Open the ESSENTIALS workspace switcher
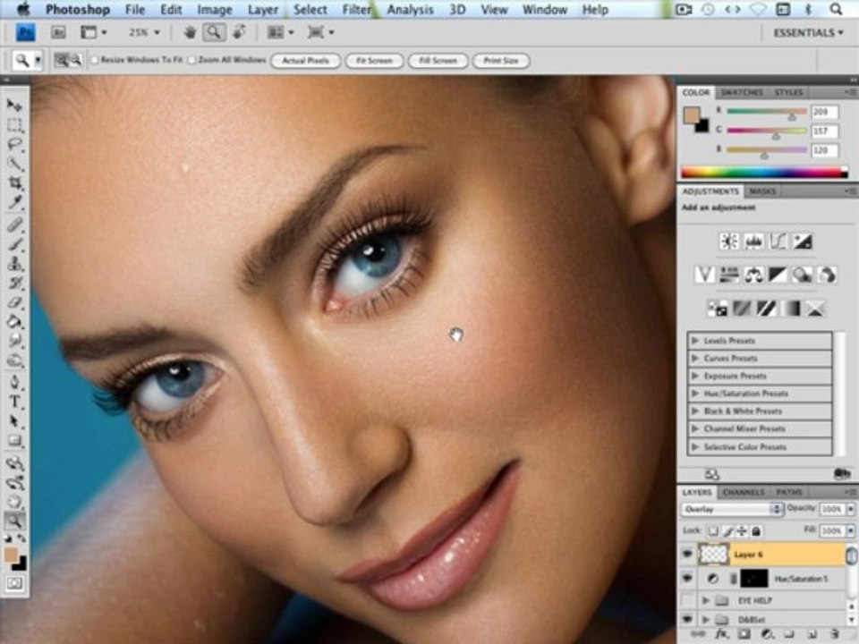The height and width of the screenshot is (644, 859). [x=808, y=33]
